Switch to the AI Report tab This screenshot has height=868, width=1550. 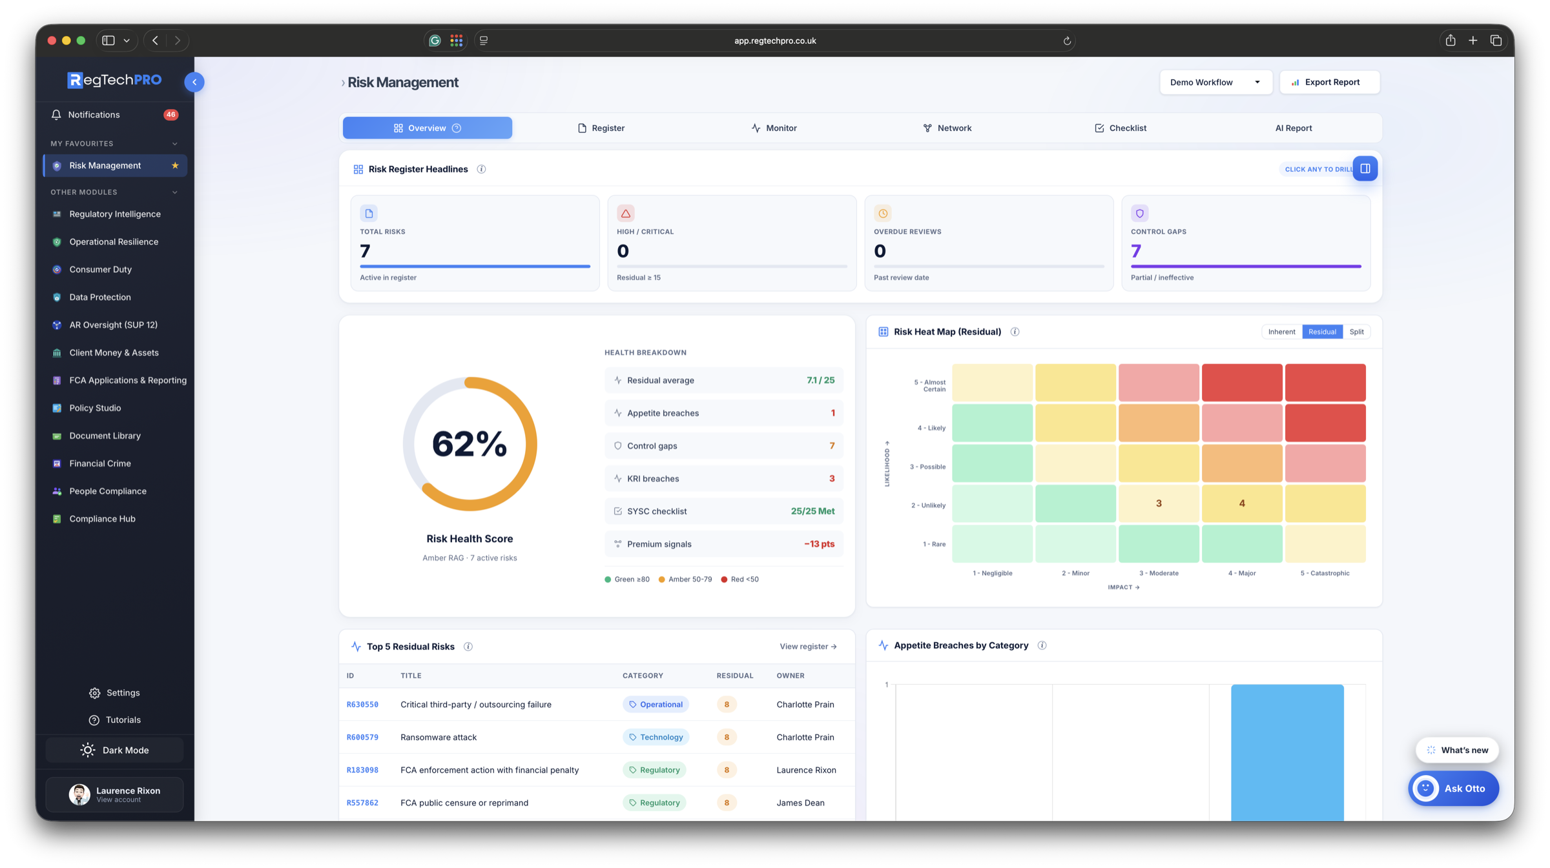pos(1293,128)
